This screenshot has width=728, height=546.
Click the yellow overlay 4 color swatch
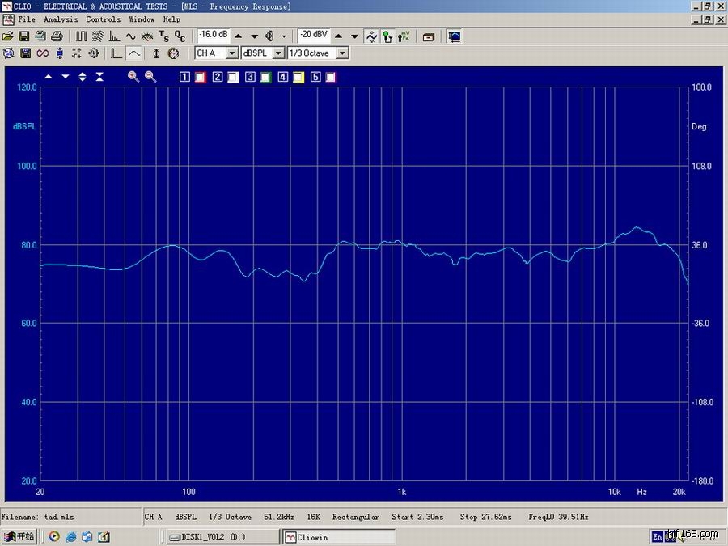[298, 78]
